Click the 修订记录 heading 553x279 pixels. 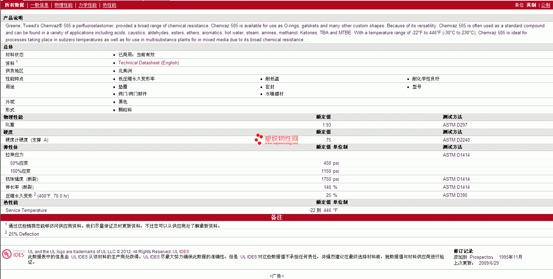coord(463,251)
